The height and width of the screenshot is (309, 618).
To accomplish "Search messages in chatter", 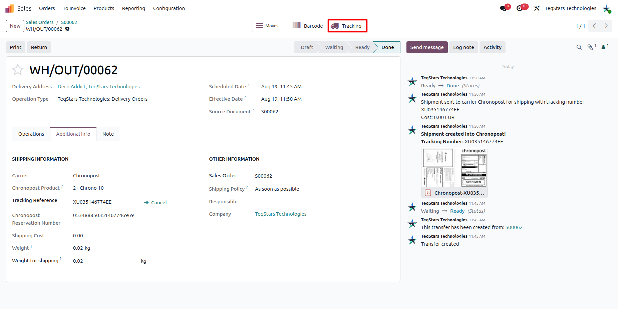I will (x=579, y=47).
